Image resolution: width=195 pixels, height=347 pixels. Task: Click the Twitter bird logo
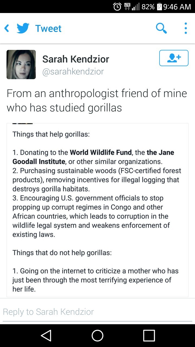pyautogui.click(x=23, y=28)
